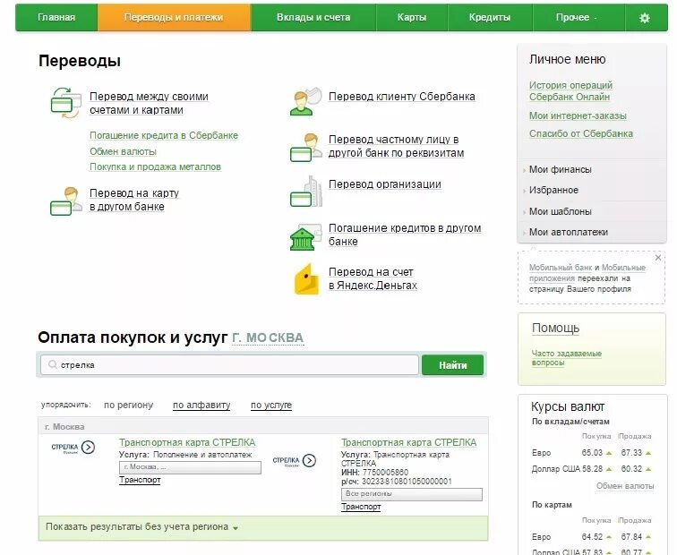
Task: Change region via г. Москва link
Action: [x=268, y=337]
